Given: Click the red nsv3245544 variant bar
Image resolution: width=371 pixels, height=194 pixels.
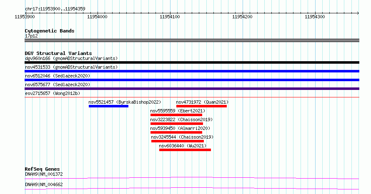Looking at the screenshot, I should click(x=178, y=141).
